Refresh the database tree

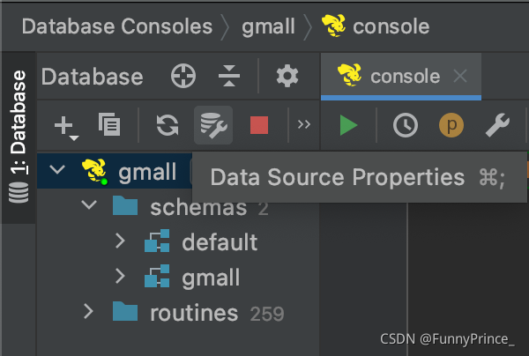click(168, 125)
